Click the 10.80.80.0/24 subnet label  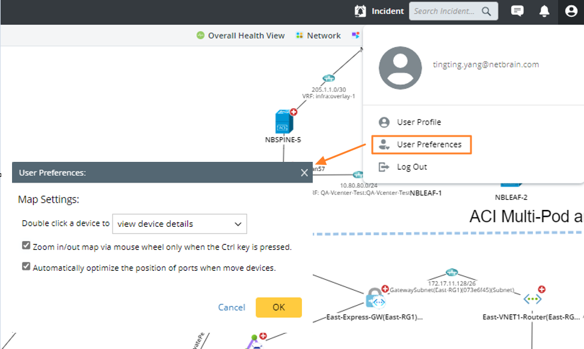(x=358, y=185)
